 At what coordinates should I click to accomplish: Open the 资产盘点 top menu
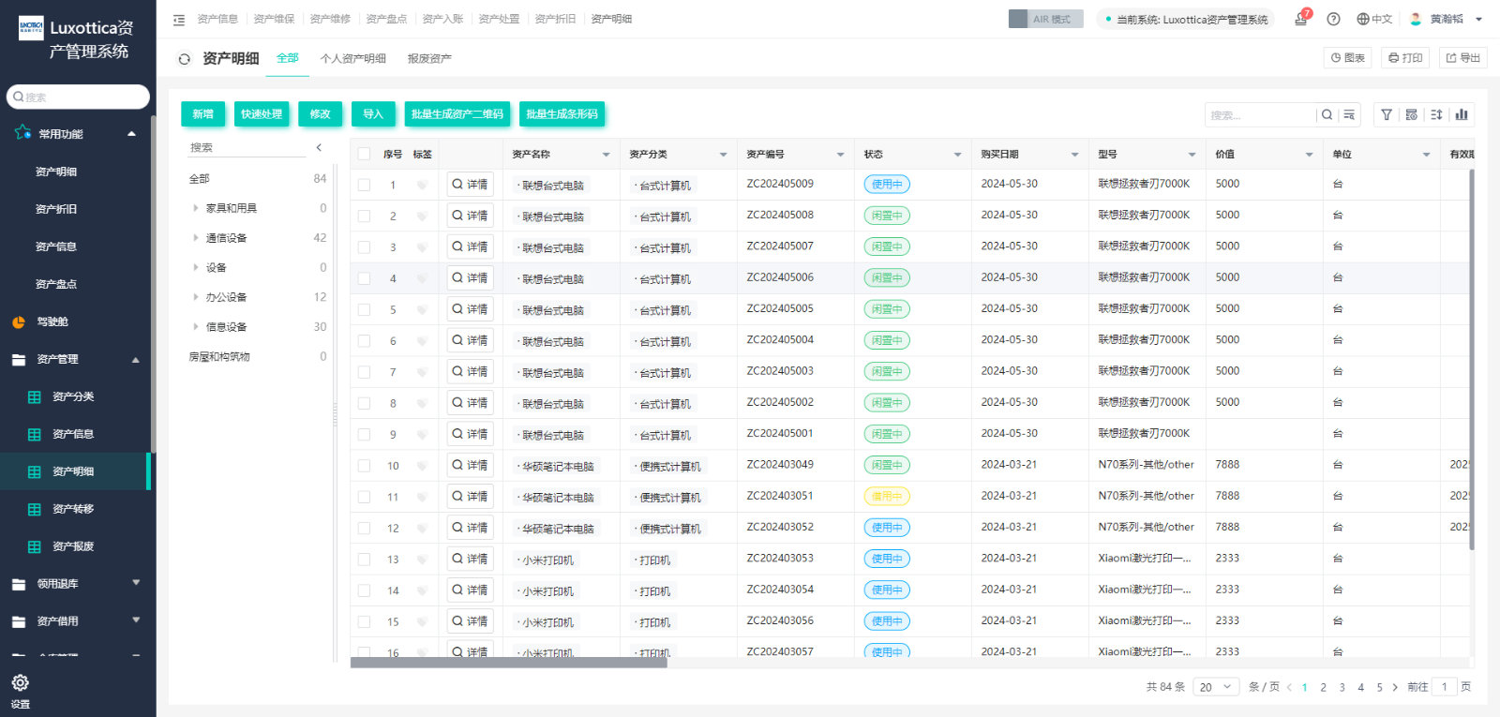click(x=386, y=19)
